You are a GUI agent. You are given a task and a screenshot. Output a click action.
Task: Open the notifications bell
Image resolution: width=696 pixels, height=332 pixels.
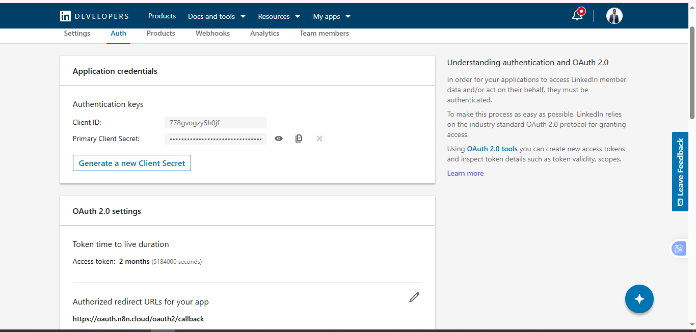[x=577, y=15]
